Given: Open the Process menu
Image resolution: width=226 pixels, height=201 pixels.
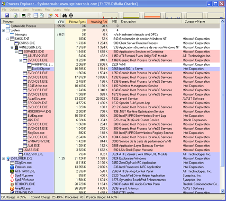Looking at the screenshot, I should (x=36, y=10).
